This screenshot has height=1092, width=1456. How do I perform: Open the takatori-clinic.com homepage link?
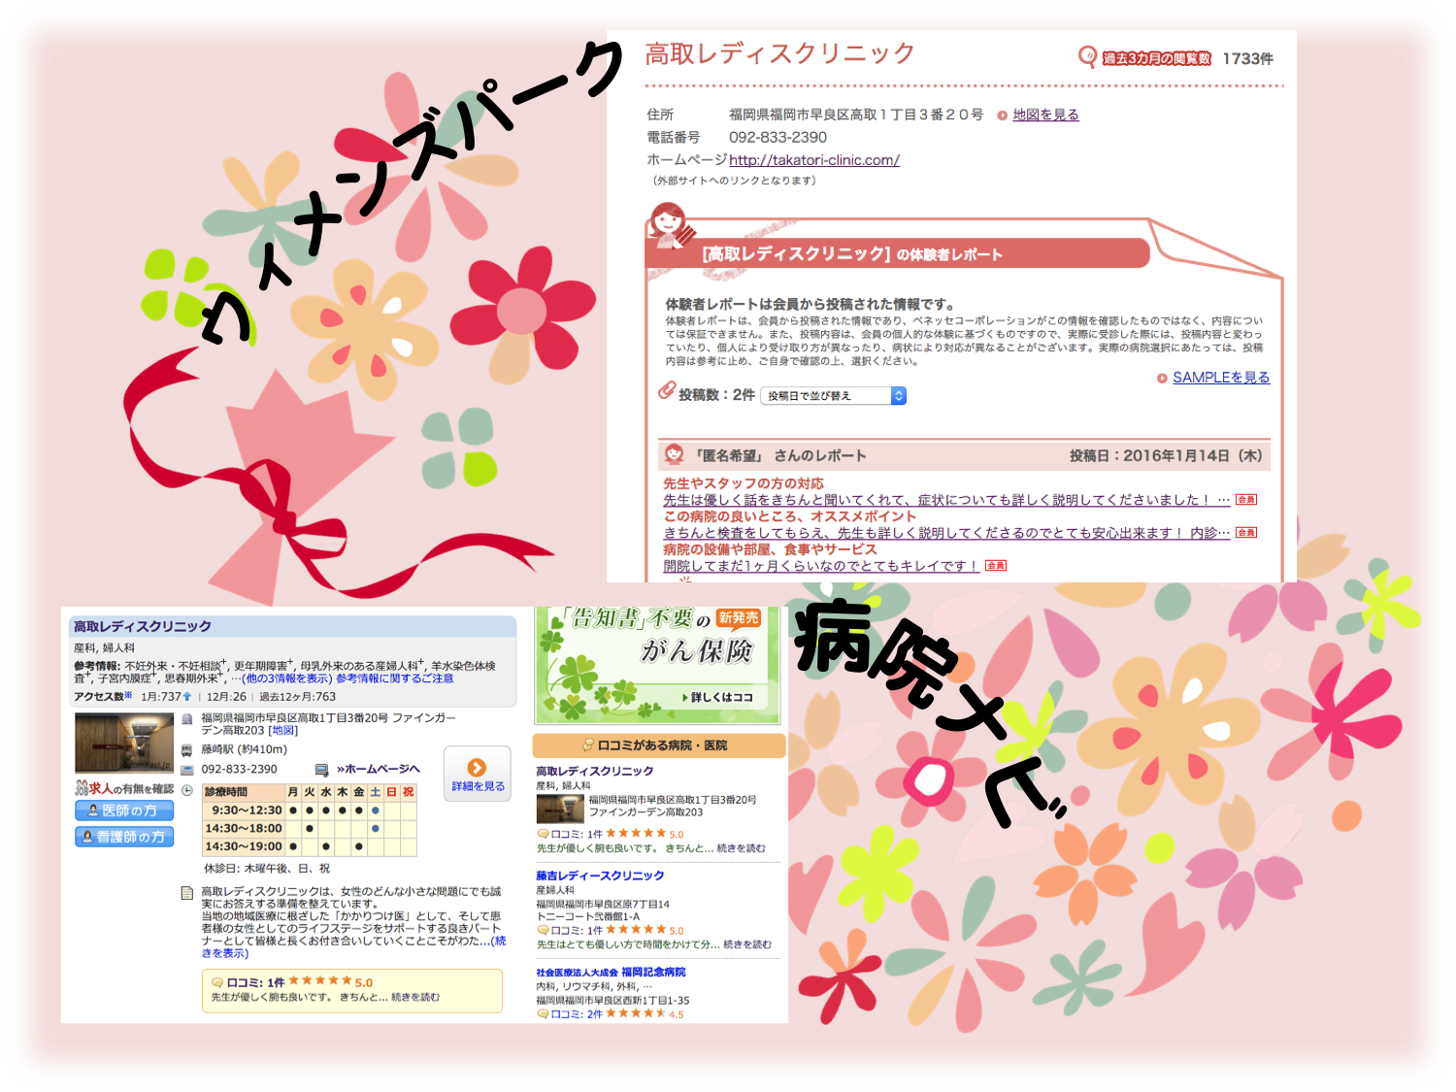pos(813,160)
